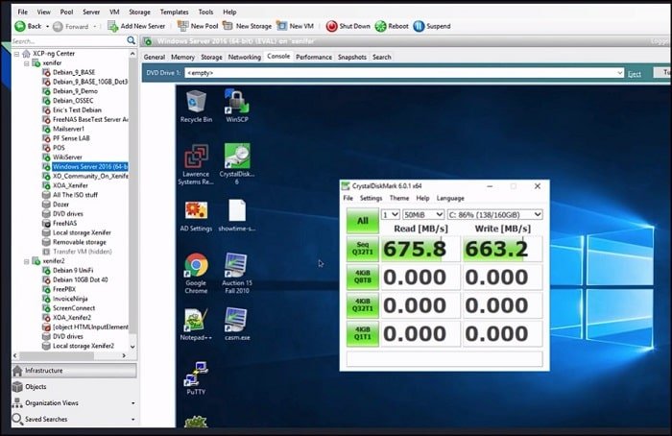The image size is (672, 436).
Task: Open the VM menu
Action: click(x=114, y=12)
